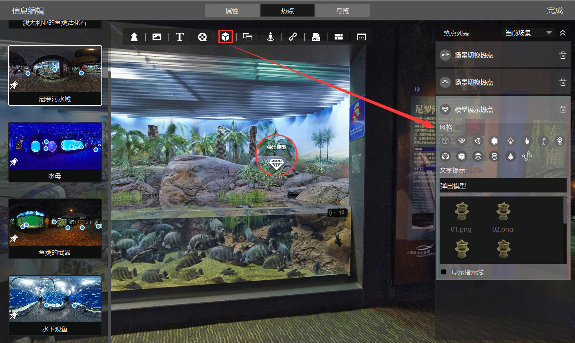Enable the 显示指示线 checkbox
This screenshot has height=343, width=575.
444,272
